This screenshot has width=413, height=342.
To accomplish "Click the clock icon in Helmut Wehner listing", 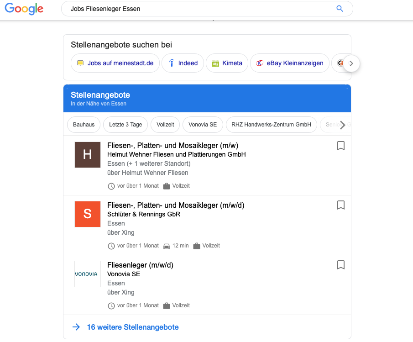I will 111,186.
